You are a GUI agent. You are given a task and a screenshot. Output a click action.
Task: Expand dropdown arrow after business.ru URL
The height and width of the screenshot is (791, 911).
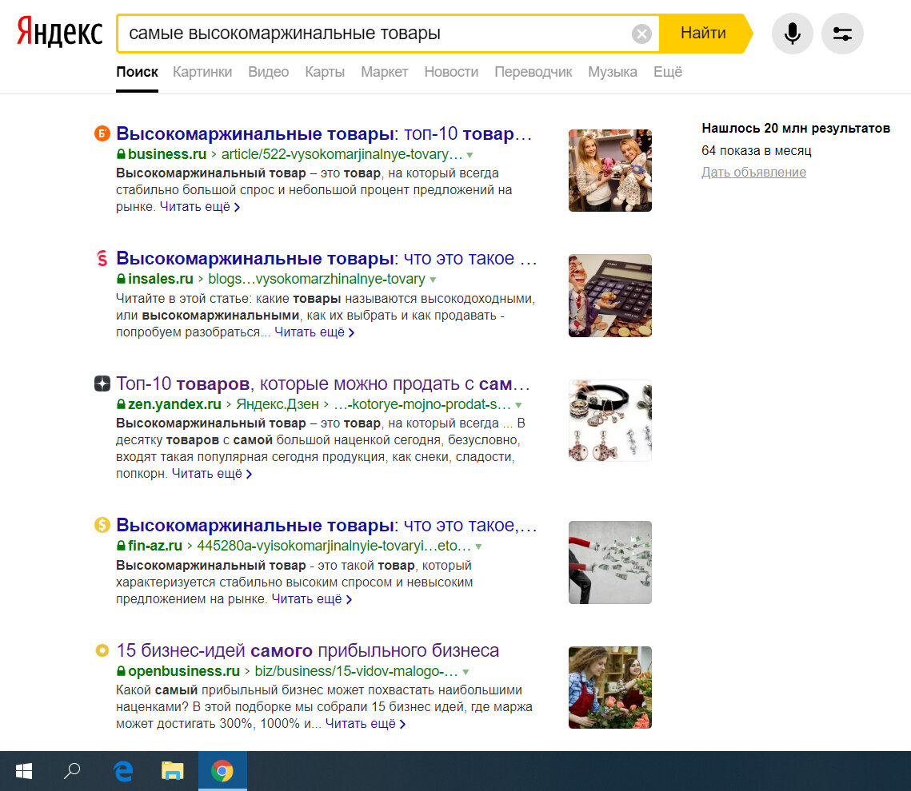[x=469, y=155]
